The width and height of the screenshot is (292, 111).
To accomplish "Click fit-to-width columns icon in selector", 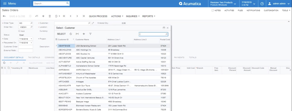I will click(77, 34).
